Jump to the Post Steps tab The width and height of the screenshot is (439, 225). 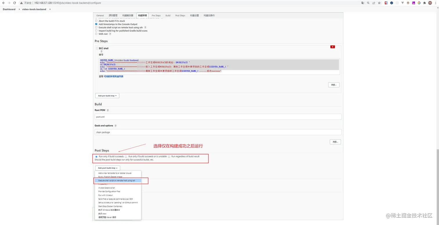(x=180, y=15)
